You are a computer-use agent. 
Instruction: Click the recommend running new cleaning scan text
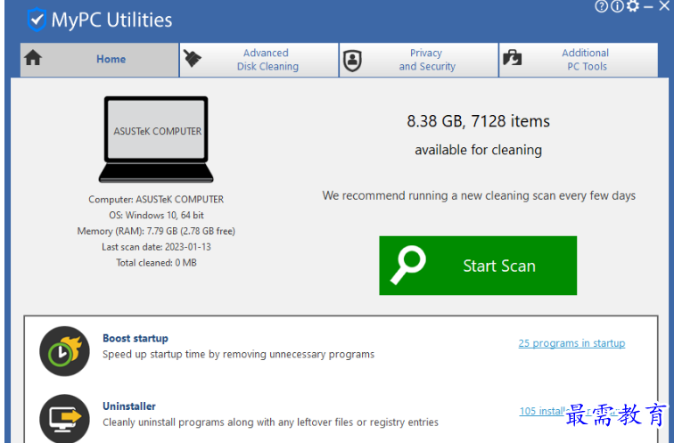point(479,195)
